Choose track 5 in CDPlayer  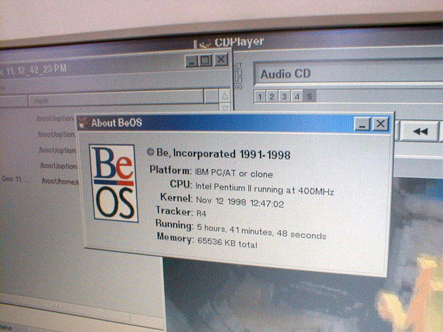coord(310,97)
